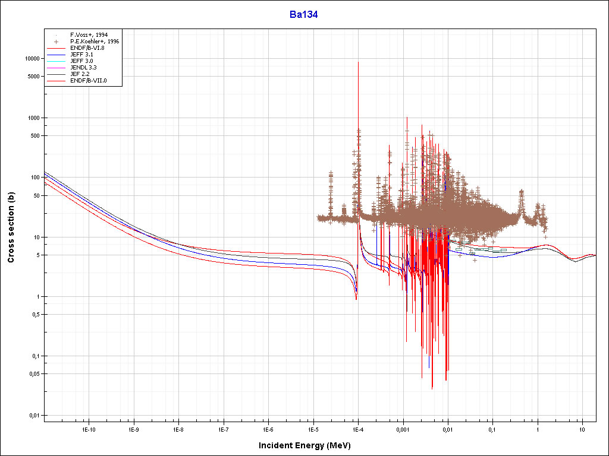The height and width of the screenshot is (456, 609).
Task: Click the brown plus marker for P.E.Koehler+, 1996
Action: pos(57,42)
